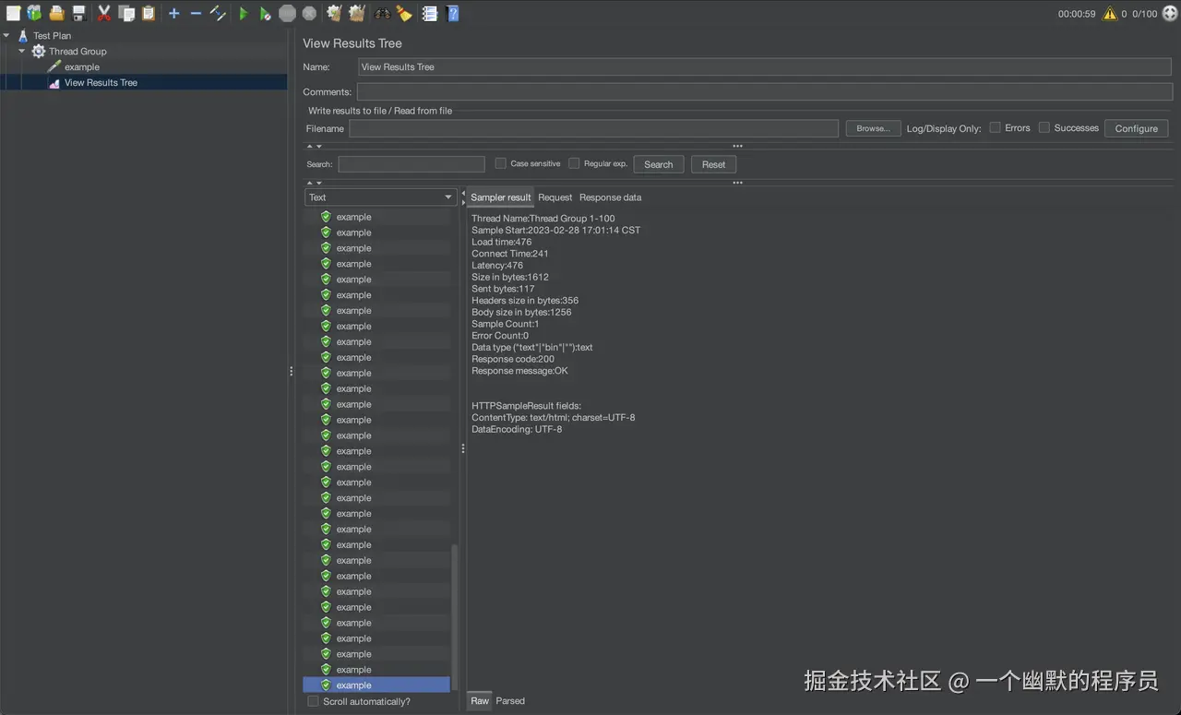This screenshot has height=715, width=1181.
Task: Select the example sampler in test tree
Action: pyautogui.click(x=74, y=67)
